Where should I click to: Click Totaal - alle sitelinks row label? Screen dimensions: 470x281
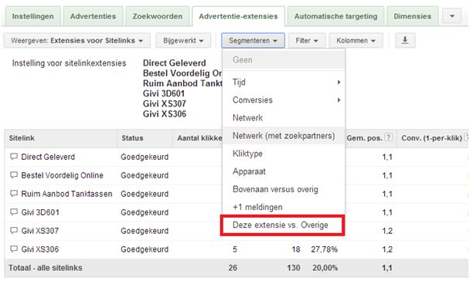46,268
